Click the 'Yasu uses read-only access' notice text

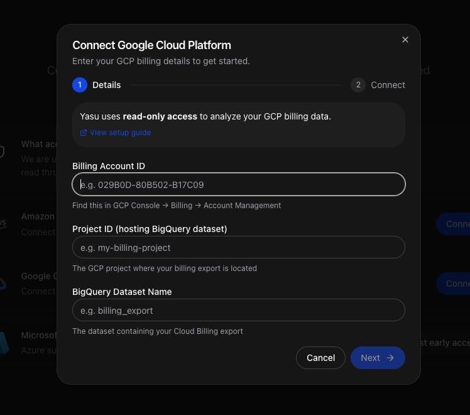[x=205, y=116]
